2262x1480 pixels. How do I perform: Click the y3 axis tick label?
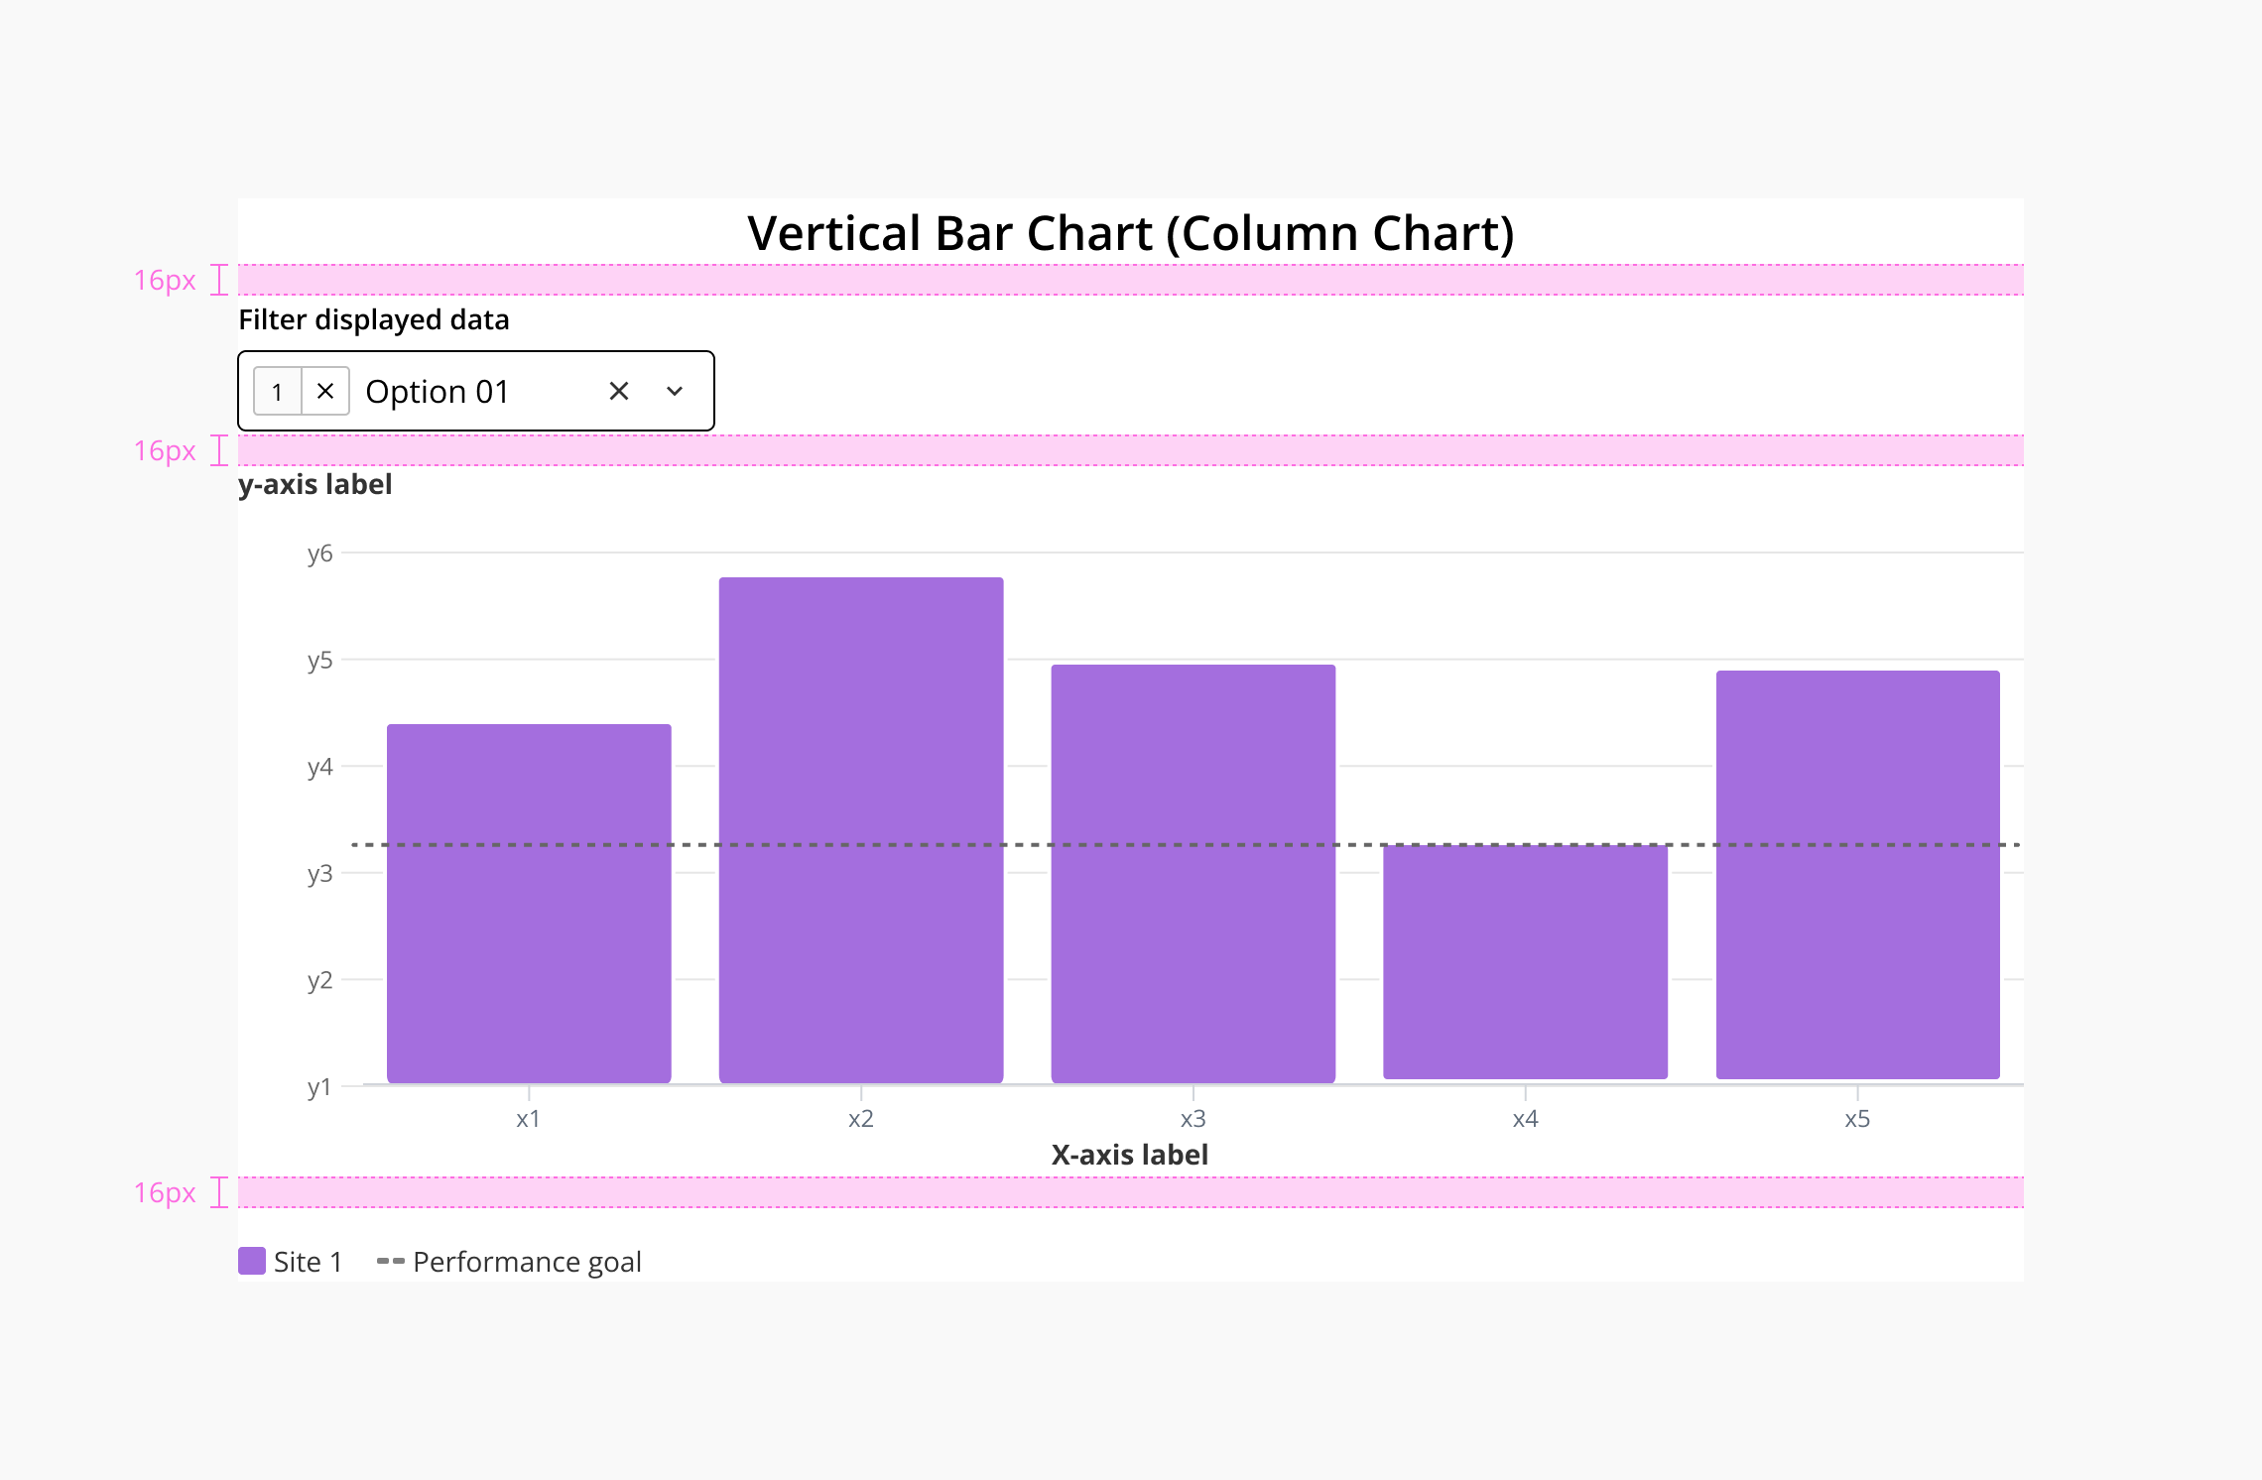(319, 874)
